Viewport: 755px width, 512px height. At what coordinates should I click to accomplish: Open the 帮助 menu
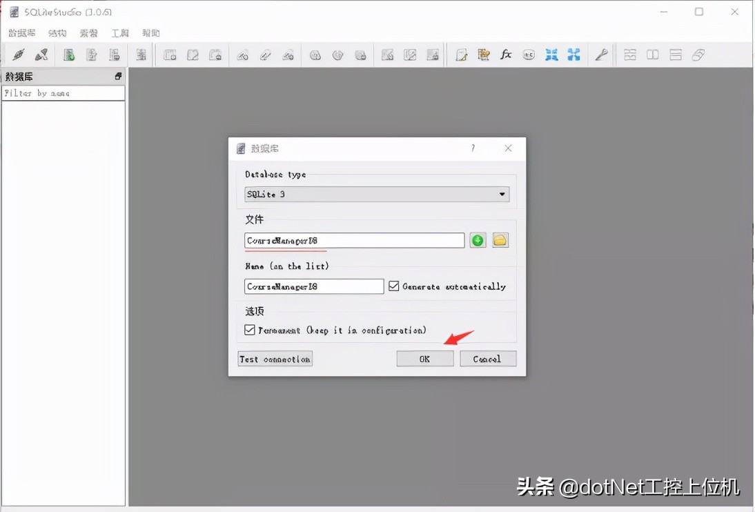click(x=150, y=32)
